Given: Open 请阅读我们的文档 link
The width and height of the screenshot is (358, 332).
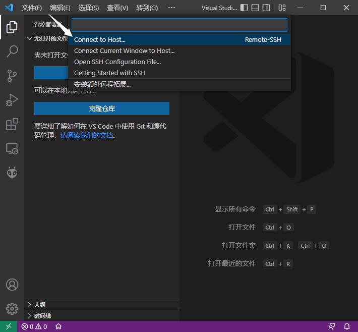Looking at the screenshot, I should (x=87, y=136).
